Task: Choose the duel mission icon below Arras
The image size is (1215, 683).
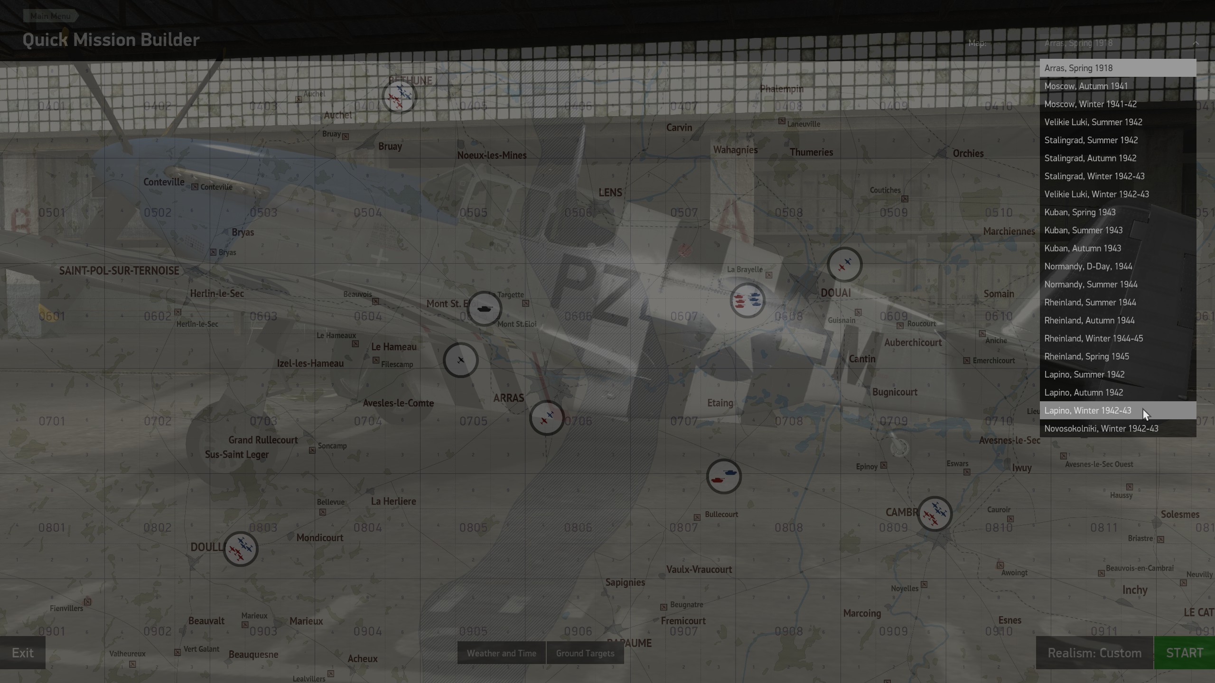Action: (x=547, y=418)
